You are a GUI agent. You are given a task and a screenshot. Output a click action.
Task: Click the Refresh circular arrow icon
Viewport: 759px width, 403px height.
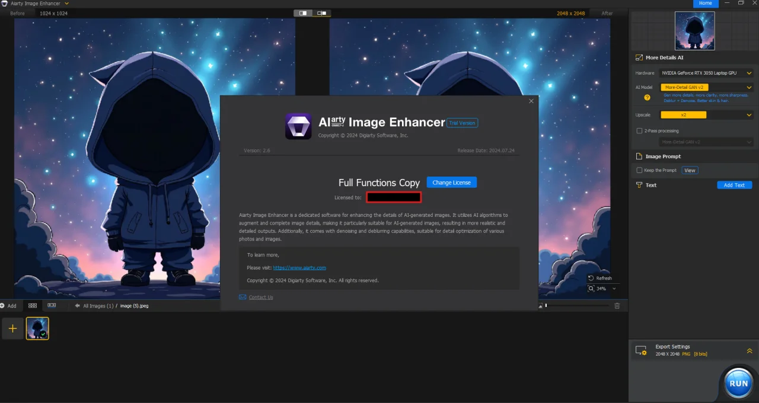pyautogui.click(x=591, y=278)
